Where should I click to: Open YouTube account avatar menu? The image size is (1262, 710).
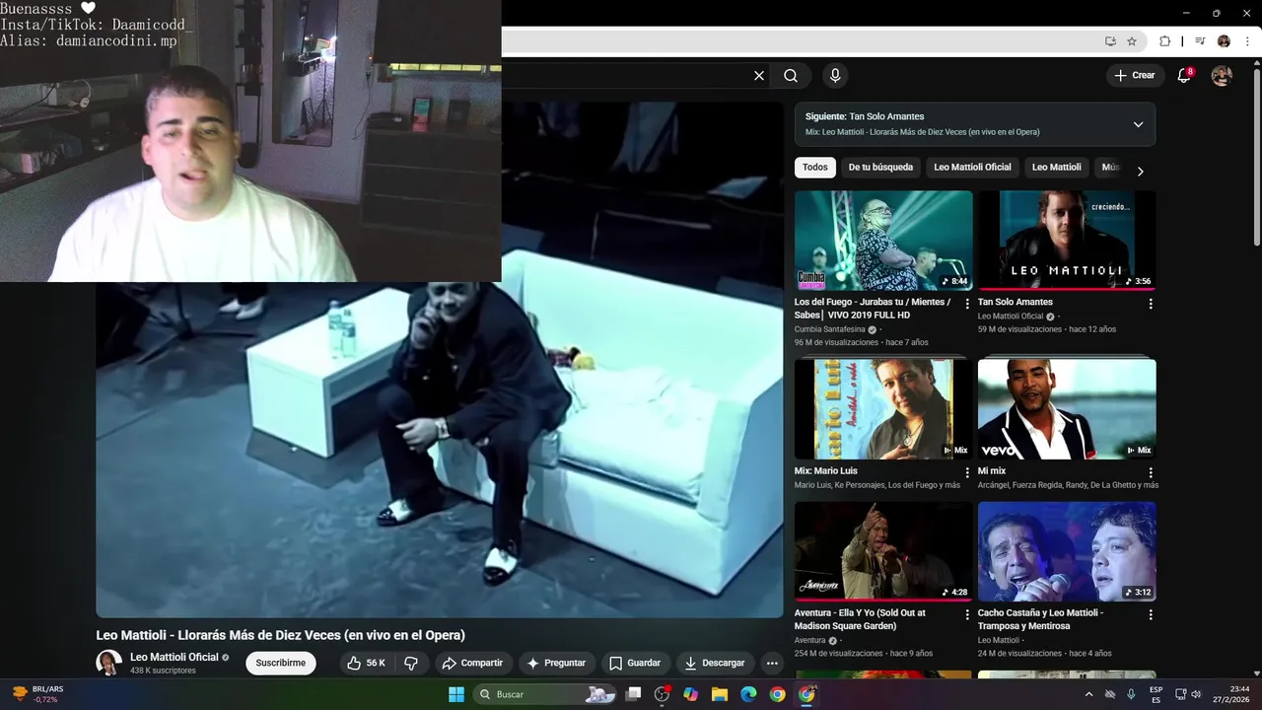(1222, 76)
